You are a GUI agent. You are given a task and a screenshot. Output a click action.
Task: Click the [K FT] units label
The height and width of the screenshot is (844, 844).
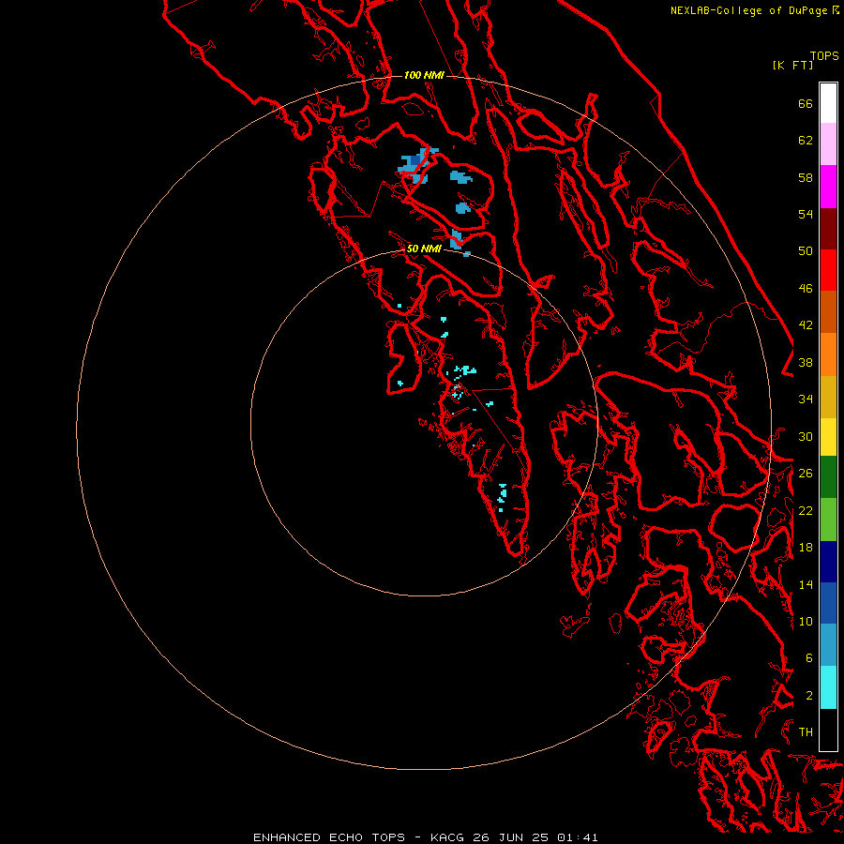(792, 65)
